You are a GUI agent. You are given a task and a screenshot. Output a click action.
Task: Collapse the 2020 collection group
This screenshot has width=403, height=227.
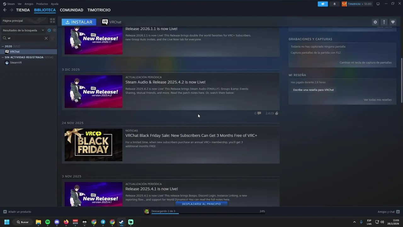[3, 46]
